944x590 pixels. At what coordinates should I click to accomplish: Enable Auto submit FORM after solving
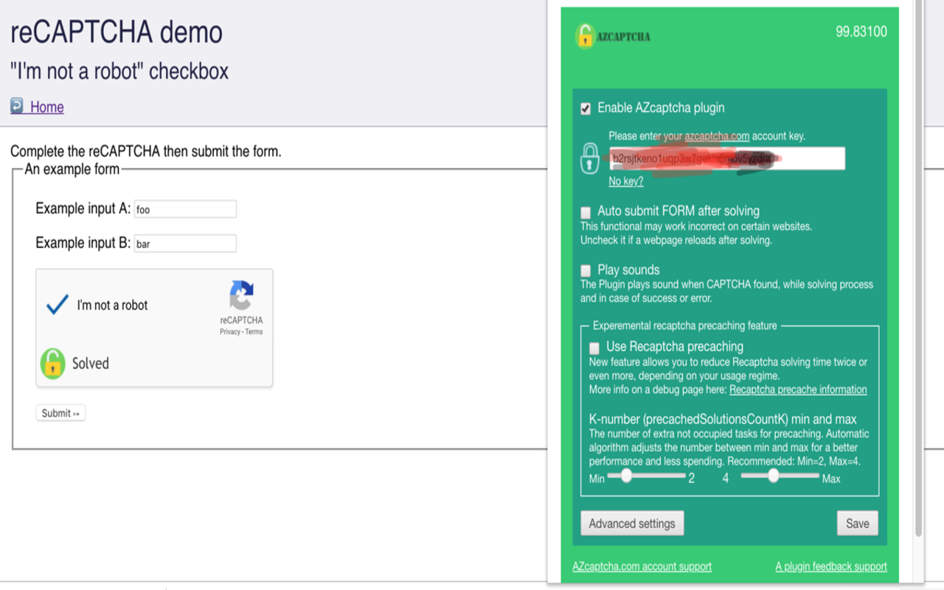tap(586, 212)
